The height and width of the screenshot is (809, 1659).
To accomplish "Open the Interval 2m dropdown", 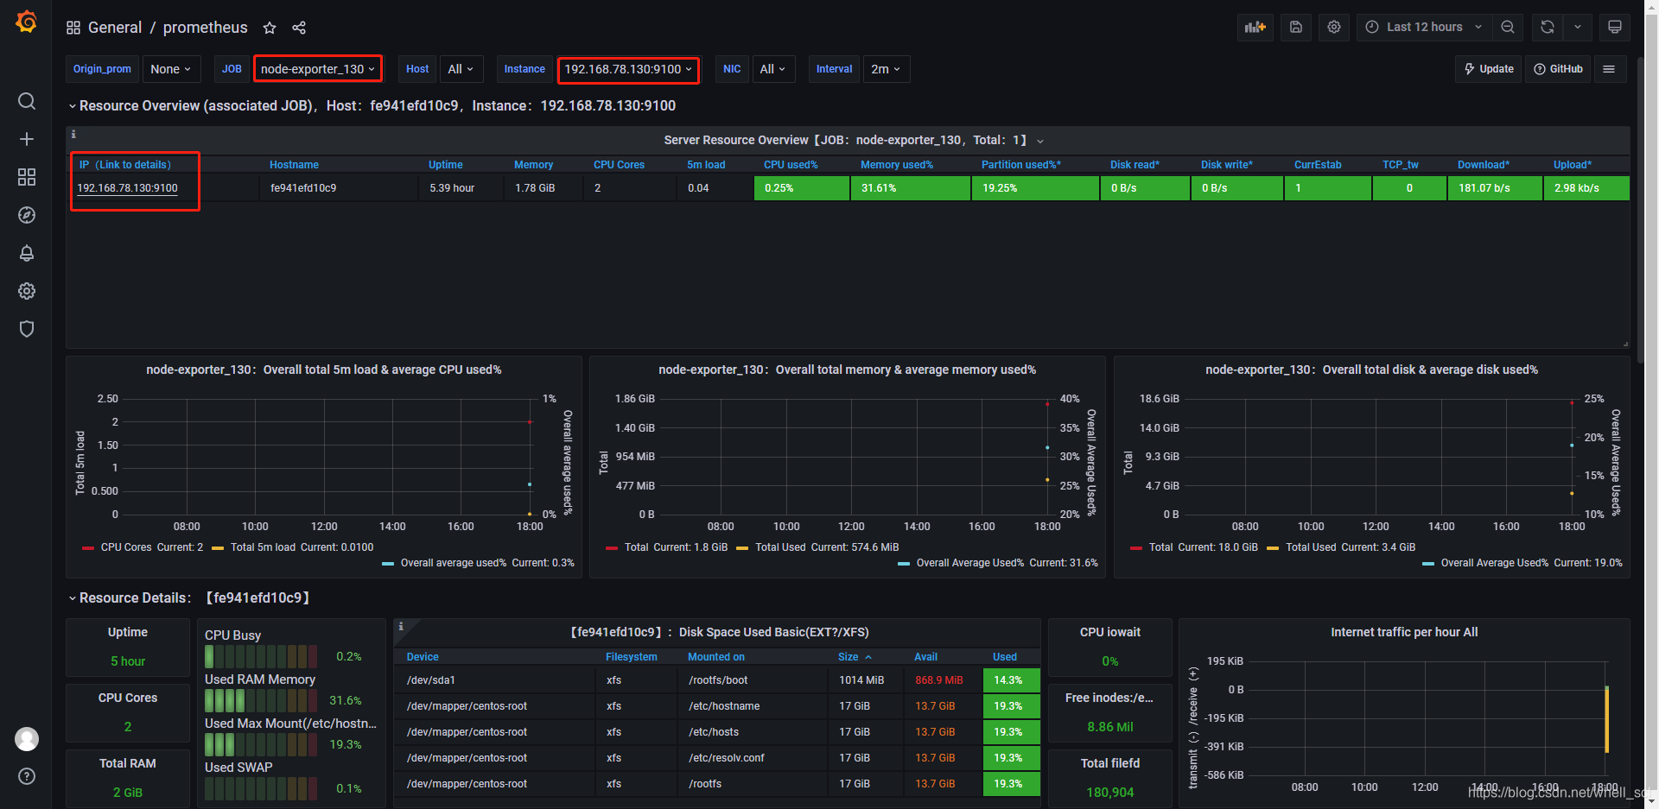I will point(886,69).
